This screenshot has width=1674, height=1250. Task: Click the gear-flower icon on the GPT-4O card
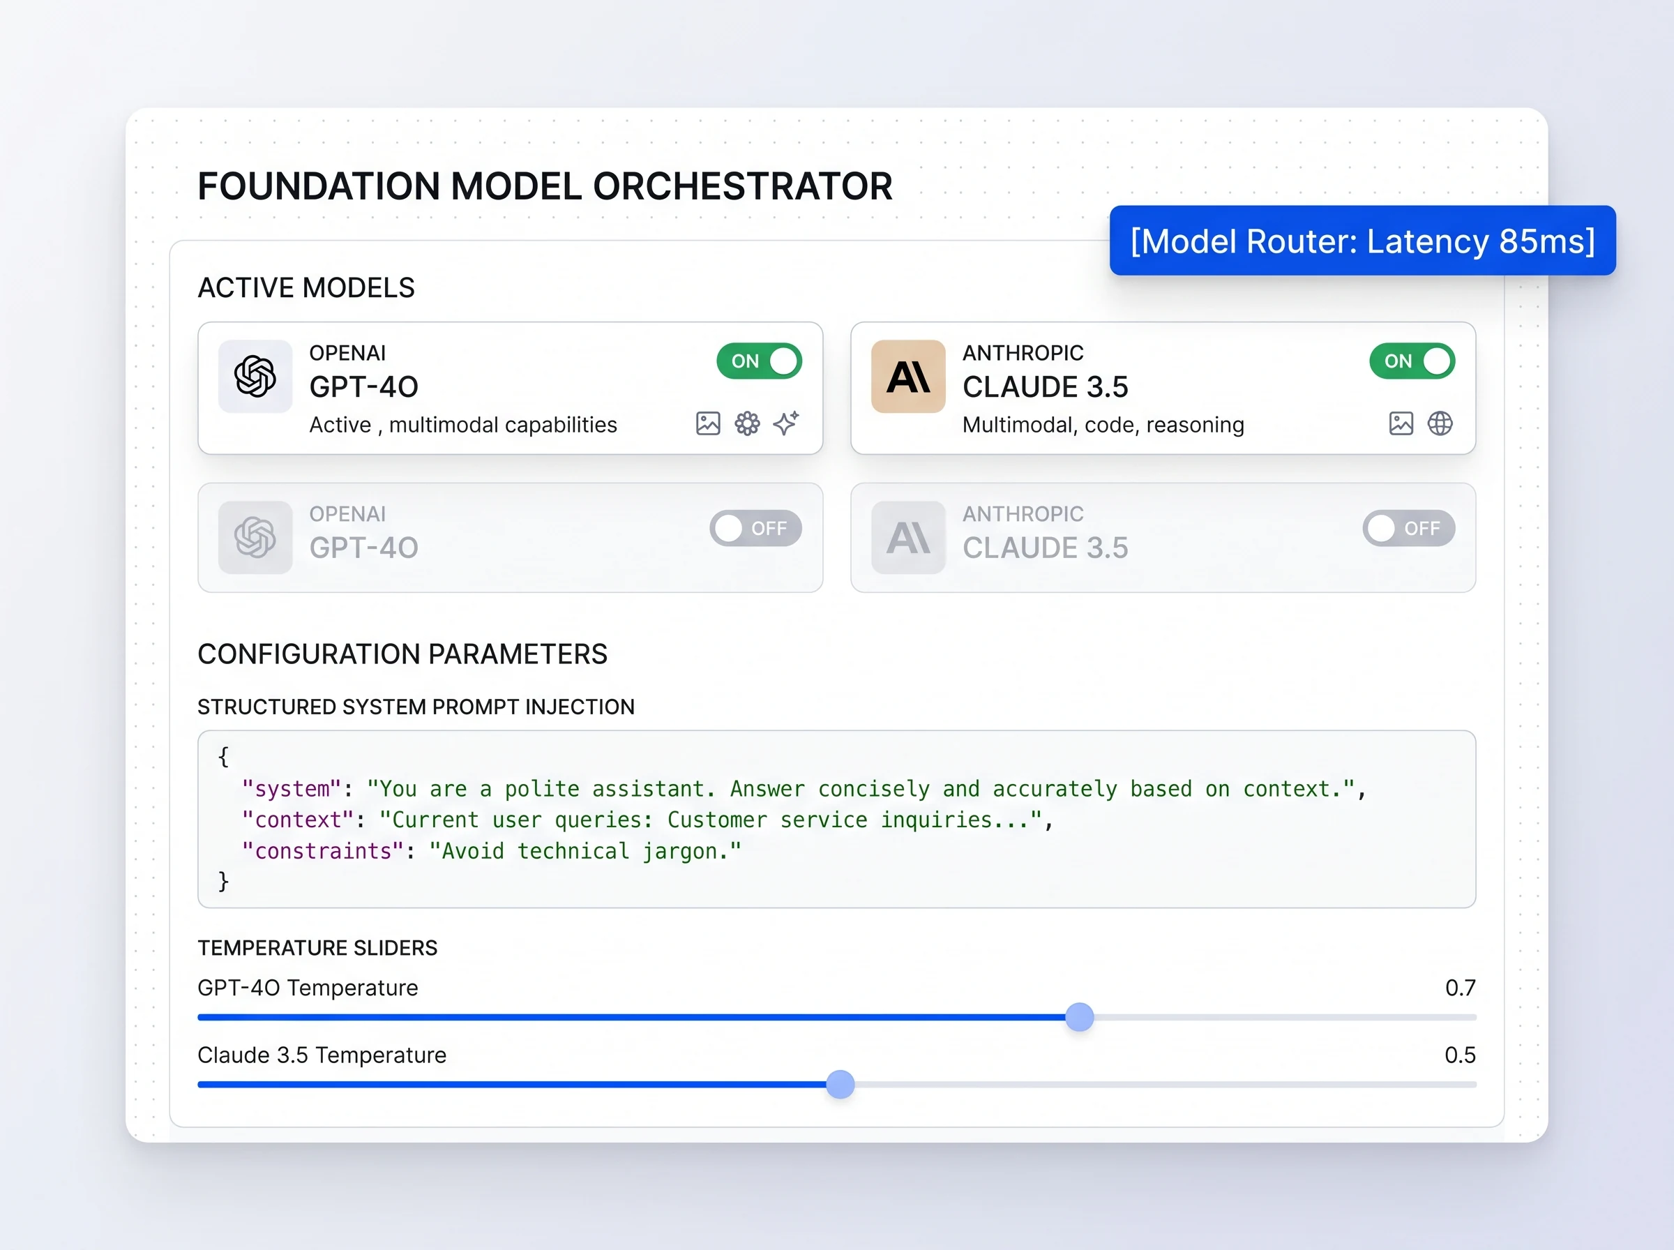746,423
